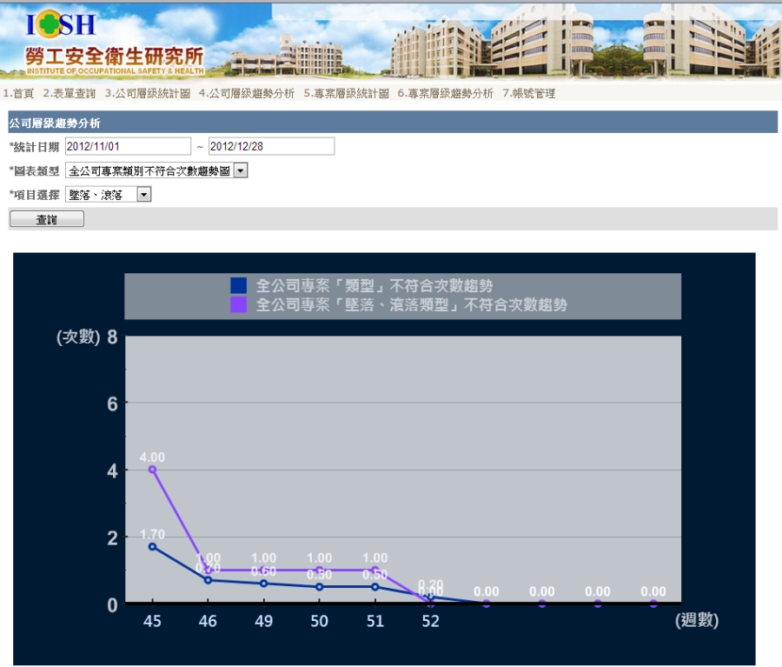782x667 pixels.
Task: Navigate to 6.專案層級趨勢分析
Action: pyautogui.click(x=445, y=93)
